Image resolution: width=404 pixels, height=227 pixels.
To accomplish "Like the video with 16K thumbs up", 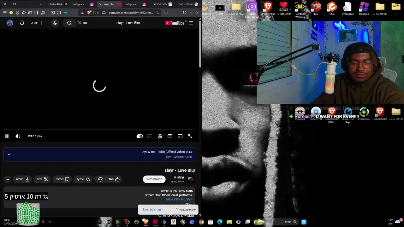I will click(114, 179).
